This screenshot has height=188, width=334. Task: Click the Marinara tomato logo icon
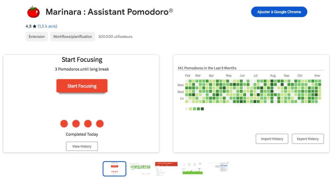tap(33, 12)
